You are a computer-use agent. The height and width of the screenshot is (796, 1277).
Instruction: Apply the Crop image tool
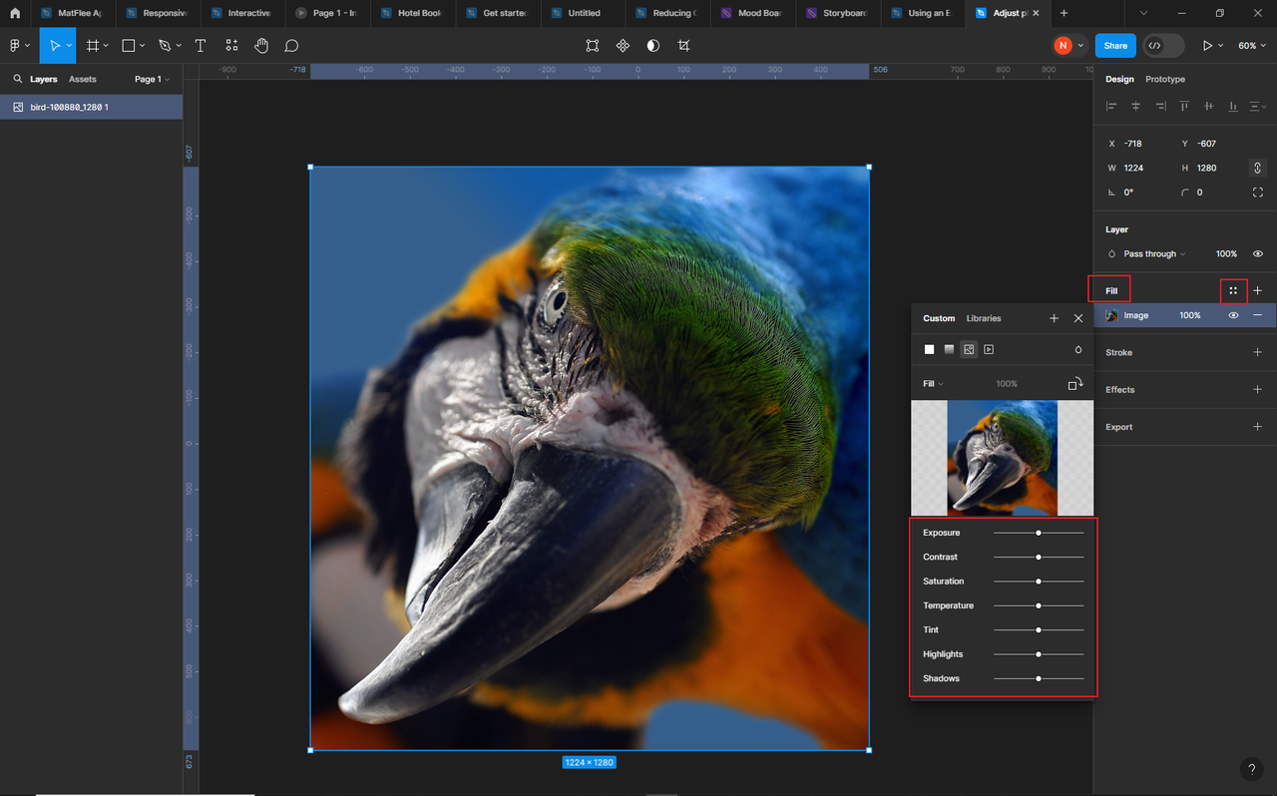point(684,45)
